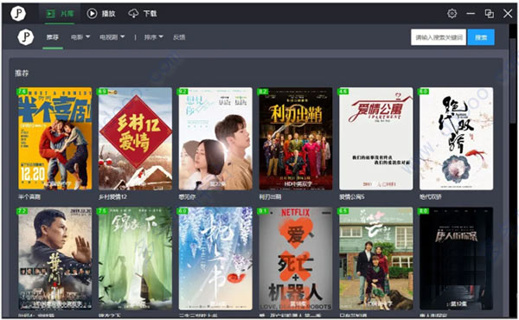
Task: Expand the 电视剧 dropdown menu
Action: (112, 37)
